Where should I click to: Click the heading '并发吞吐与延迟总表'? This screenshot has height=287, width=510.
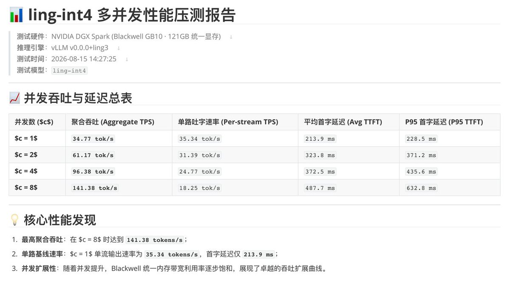tap(78, 98)
